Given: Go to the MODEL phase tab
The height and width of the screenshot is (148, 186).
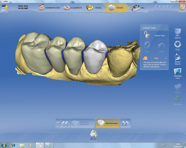Looking at the screenshot, I should click(x=95, y=8).
